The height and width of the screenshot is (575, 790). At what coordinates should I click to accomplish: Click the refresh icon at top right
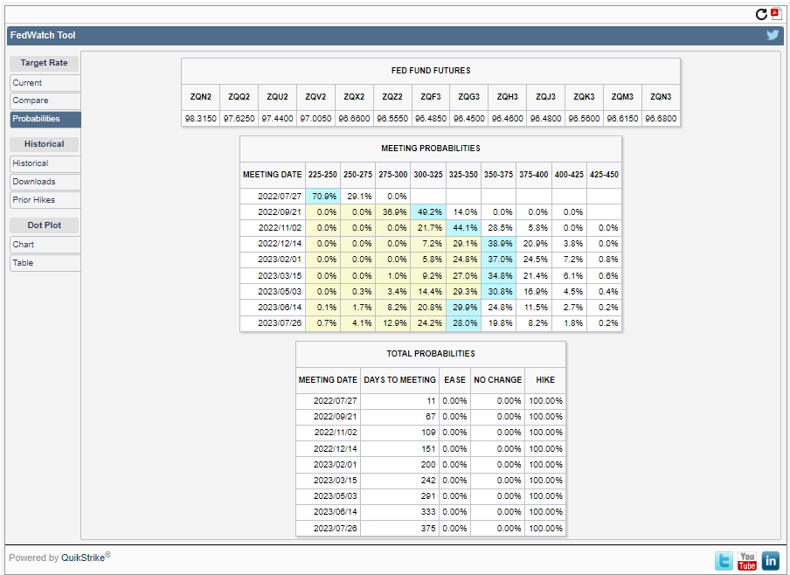[761, 14]
